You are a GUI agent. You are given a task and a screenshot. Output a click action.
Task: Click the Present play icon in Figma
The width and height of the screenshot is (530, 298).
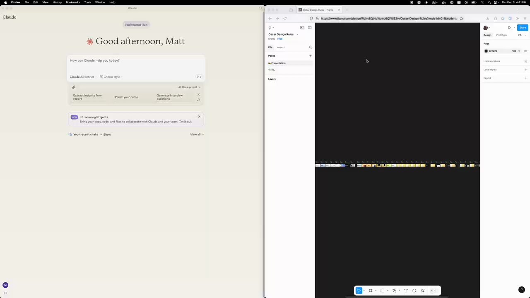[509, 28]
